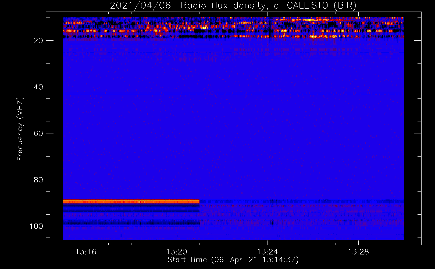Click the "13:24" time tick label

point(268,252)
